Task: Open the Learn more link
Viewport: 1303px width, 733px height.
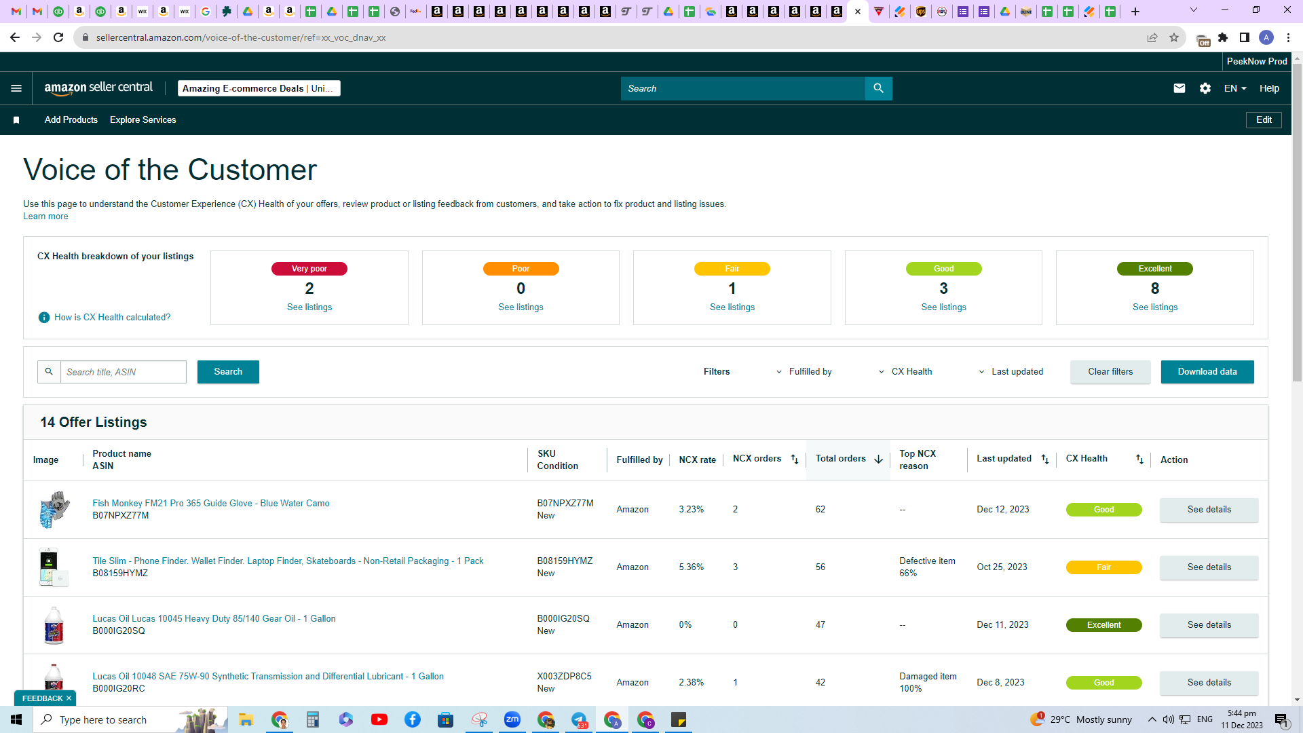Action: [45, 217]
